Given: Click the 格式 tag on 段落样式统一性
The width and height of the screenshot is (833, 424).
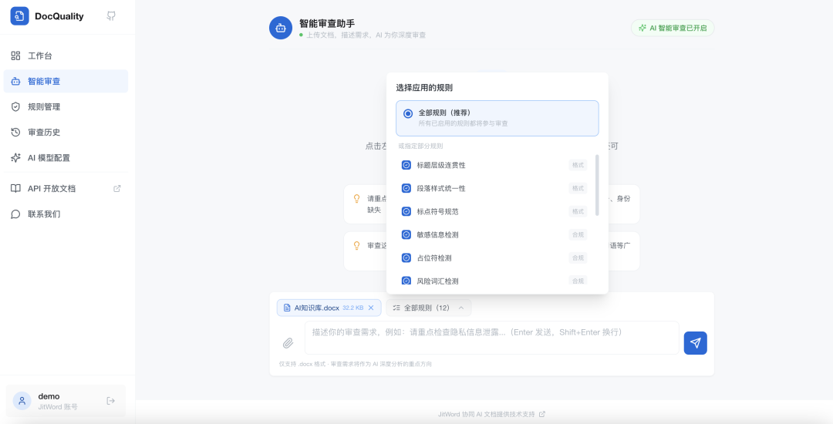Looking at the screenshot, I should [x=578, y=188].
